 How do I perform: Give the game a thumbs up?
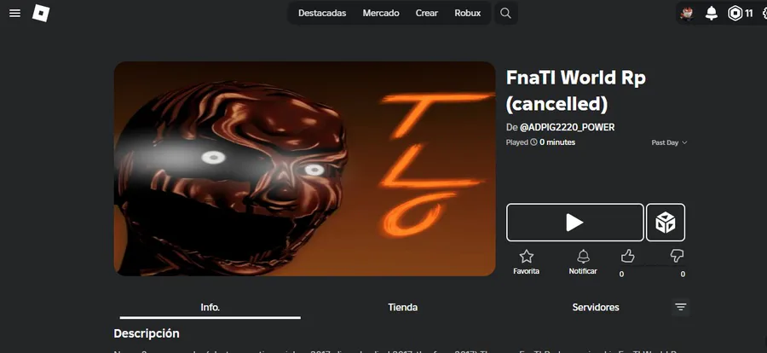coord(627,256)
